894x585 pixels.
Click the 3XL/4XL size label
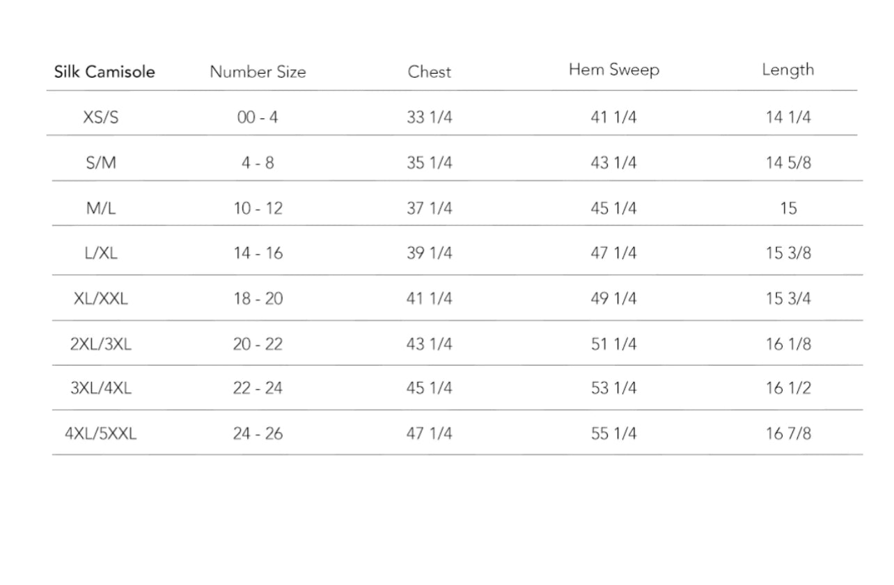101,388
